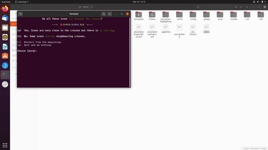Select the .wget-hsts file
Screen dimensions: 268x150
coord(166,29)
